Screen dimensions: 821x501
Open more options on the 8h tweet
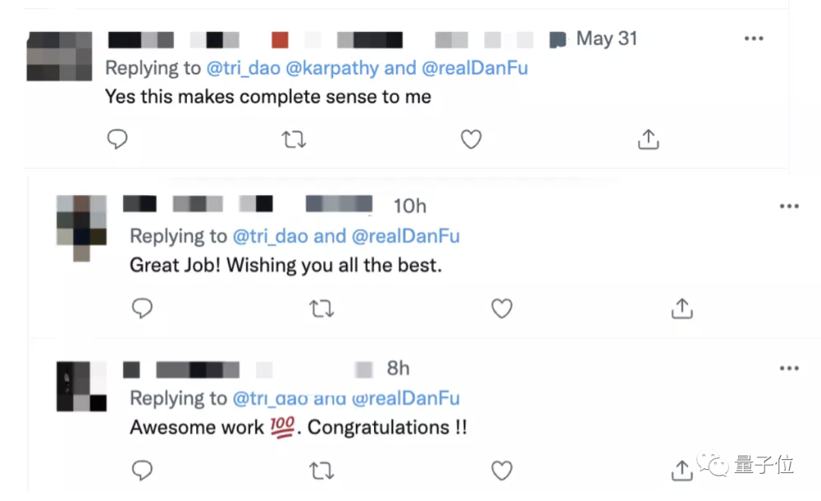pos(789,369)
